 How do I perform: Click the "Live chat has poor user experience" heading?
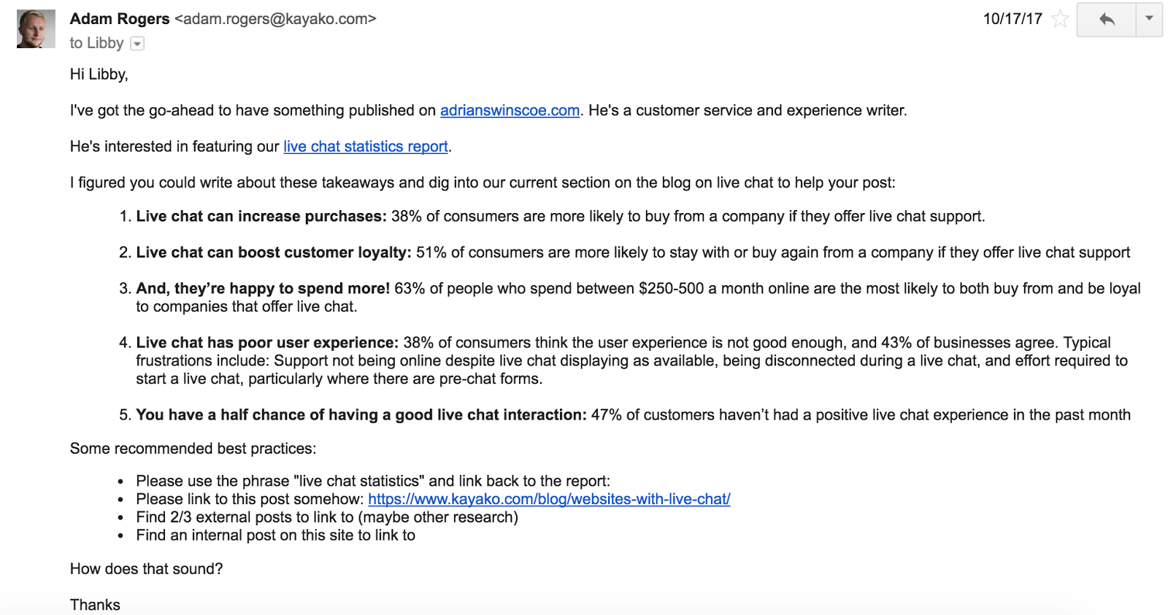click(267, 343)
